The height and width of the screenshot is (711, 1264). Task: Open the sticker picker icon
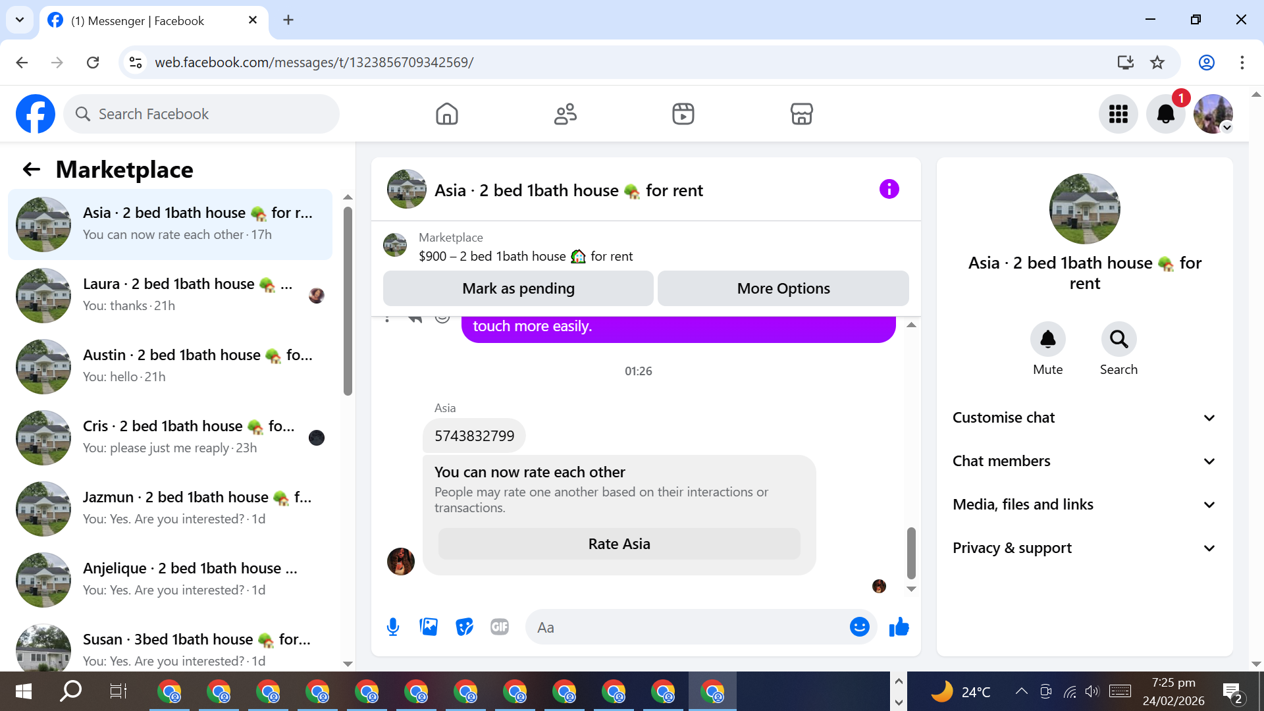coord(464,627)
